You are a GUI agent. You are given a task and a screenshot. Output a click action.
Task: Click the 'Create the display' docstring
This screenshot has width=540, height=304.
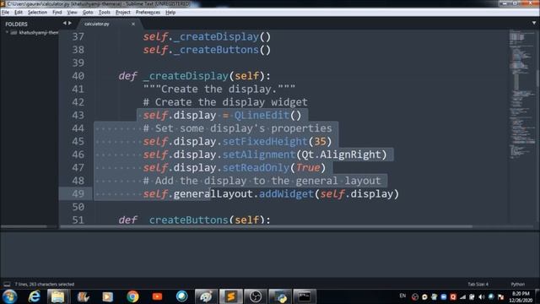[x=219, y=89]
